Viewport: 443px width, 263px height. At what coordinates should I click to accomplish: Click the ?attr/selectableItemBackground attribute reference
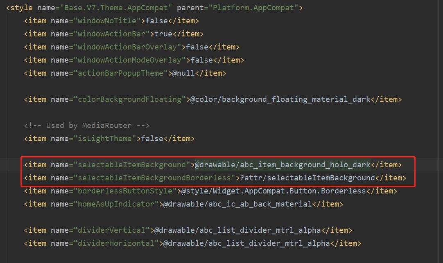307,178
